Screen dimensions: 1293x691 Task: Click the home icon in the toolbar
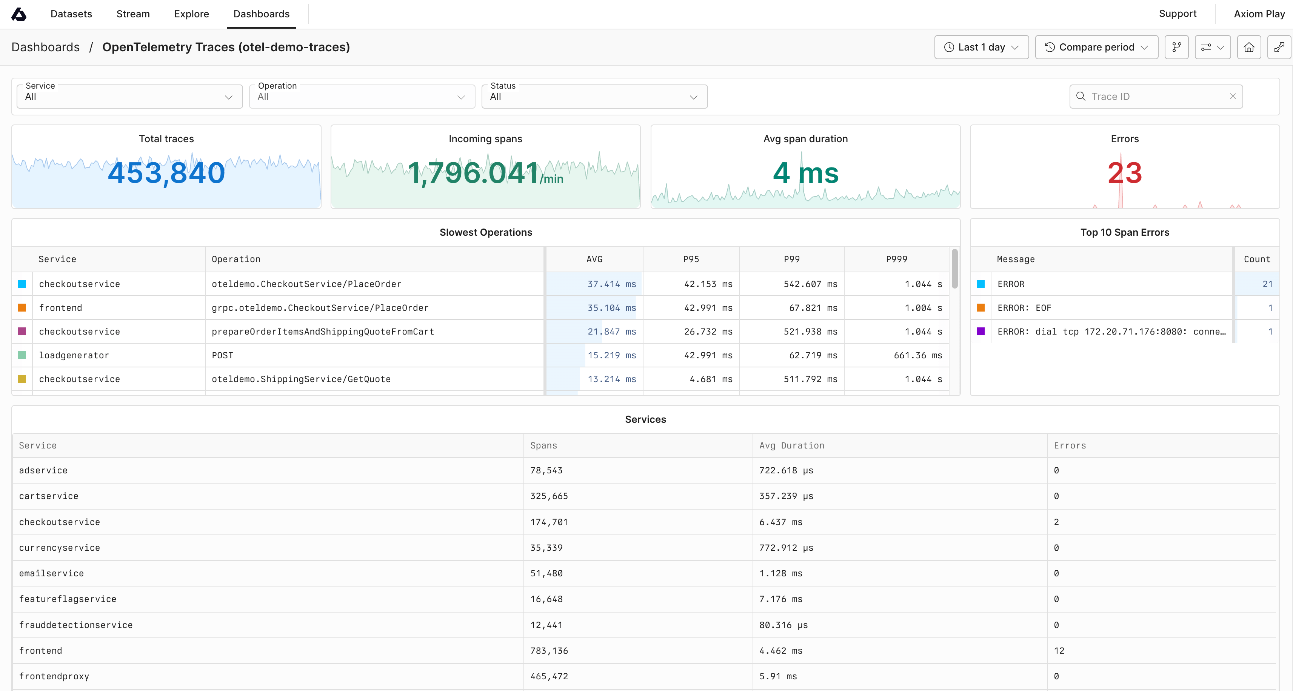pyautogui.click(x=1249, y=47)
